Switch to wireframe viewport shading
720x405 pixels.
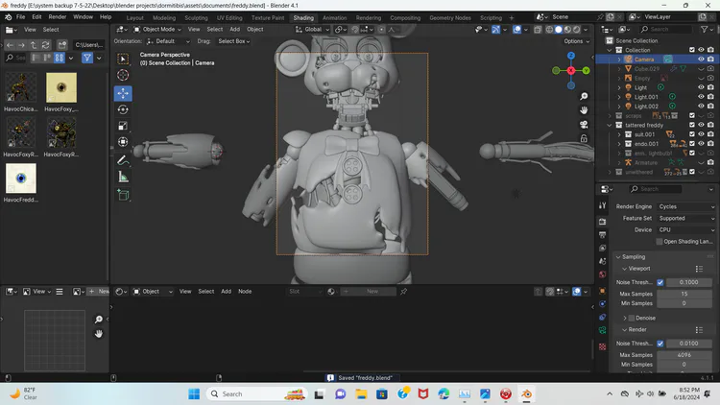point(549,30)
